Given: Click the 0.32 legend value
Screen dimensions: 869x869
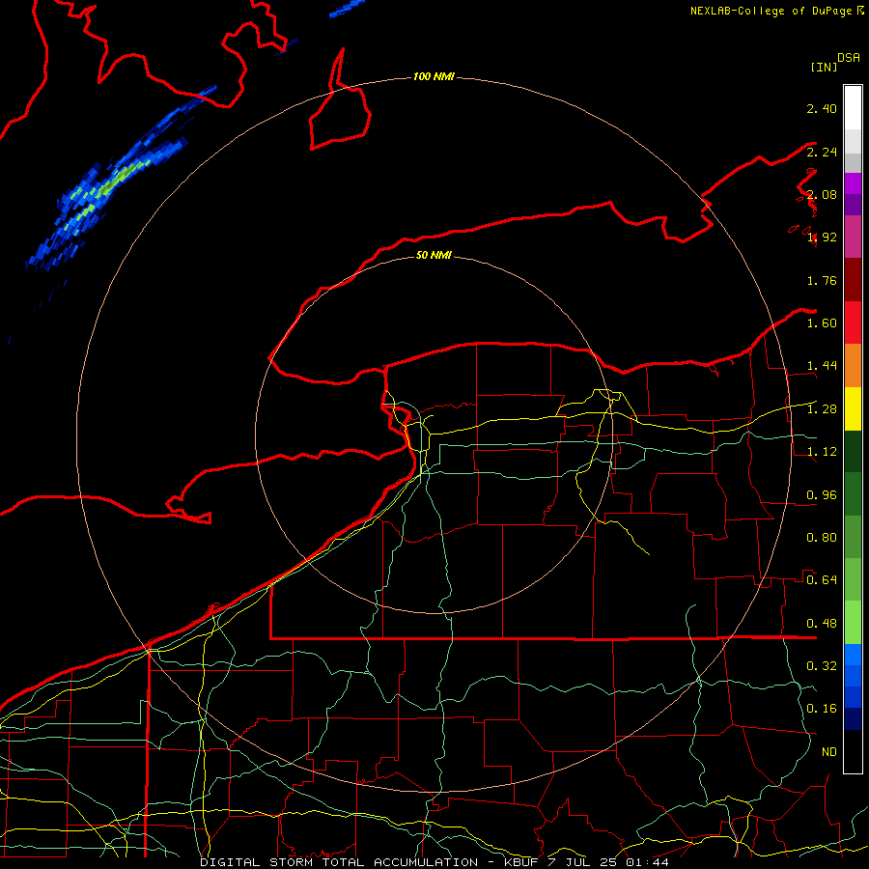Looking at the screenshot, I should (822, 666).
